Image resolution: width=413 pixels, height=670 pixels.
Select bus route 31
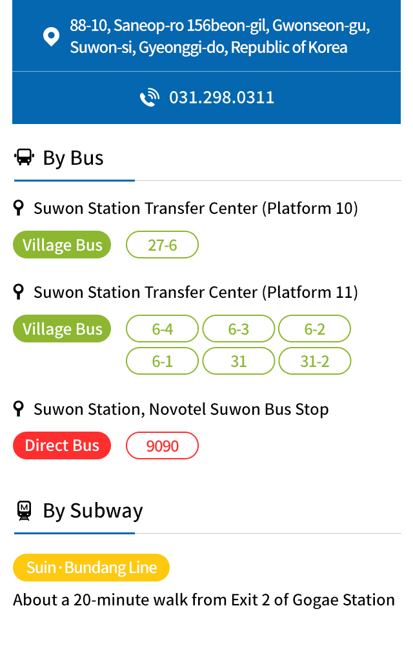point(239,361)
